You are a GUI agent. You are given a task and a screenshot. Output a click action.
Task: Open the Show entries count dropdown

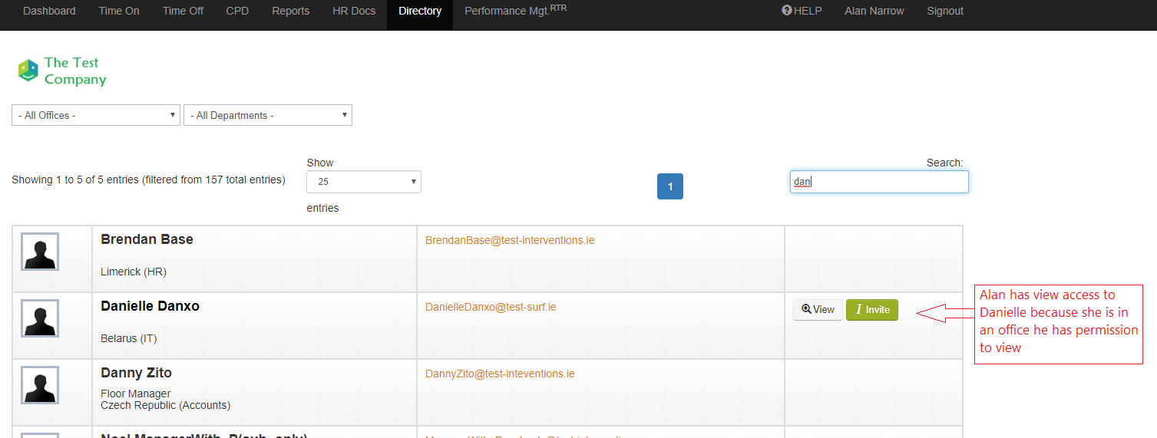click(x=364, y=182)
